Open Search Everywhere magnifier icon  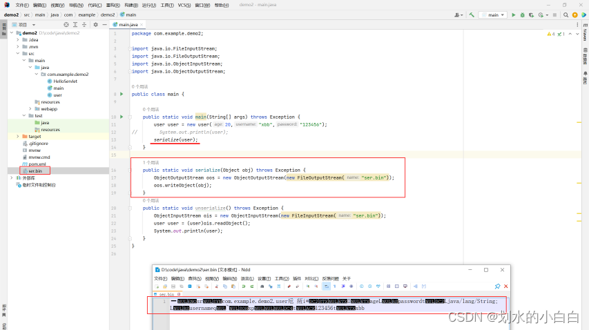pyautogui.click(x=566, y=15)
